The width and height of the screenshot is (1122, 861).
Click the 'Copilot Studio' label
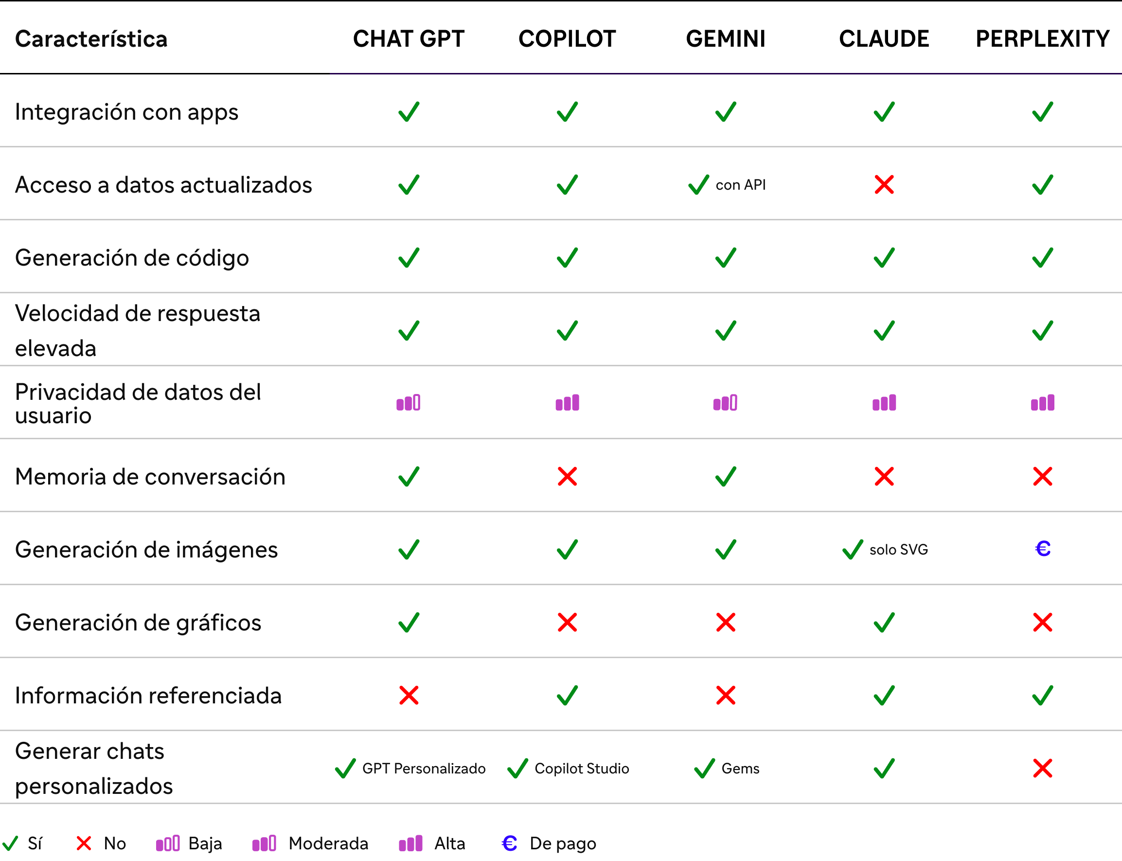tap(582, 768)
